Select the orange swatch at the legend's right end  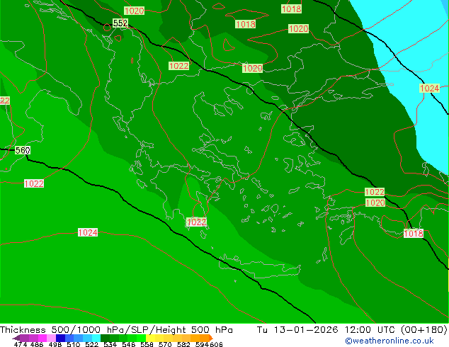coord(211,338)
